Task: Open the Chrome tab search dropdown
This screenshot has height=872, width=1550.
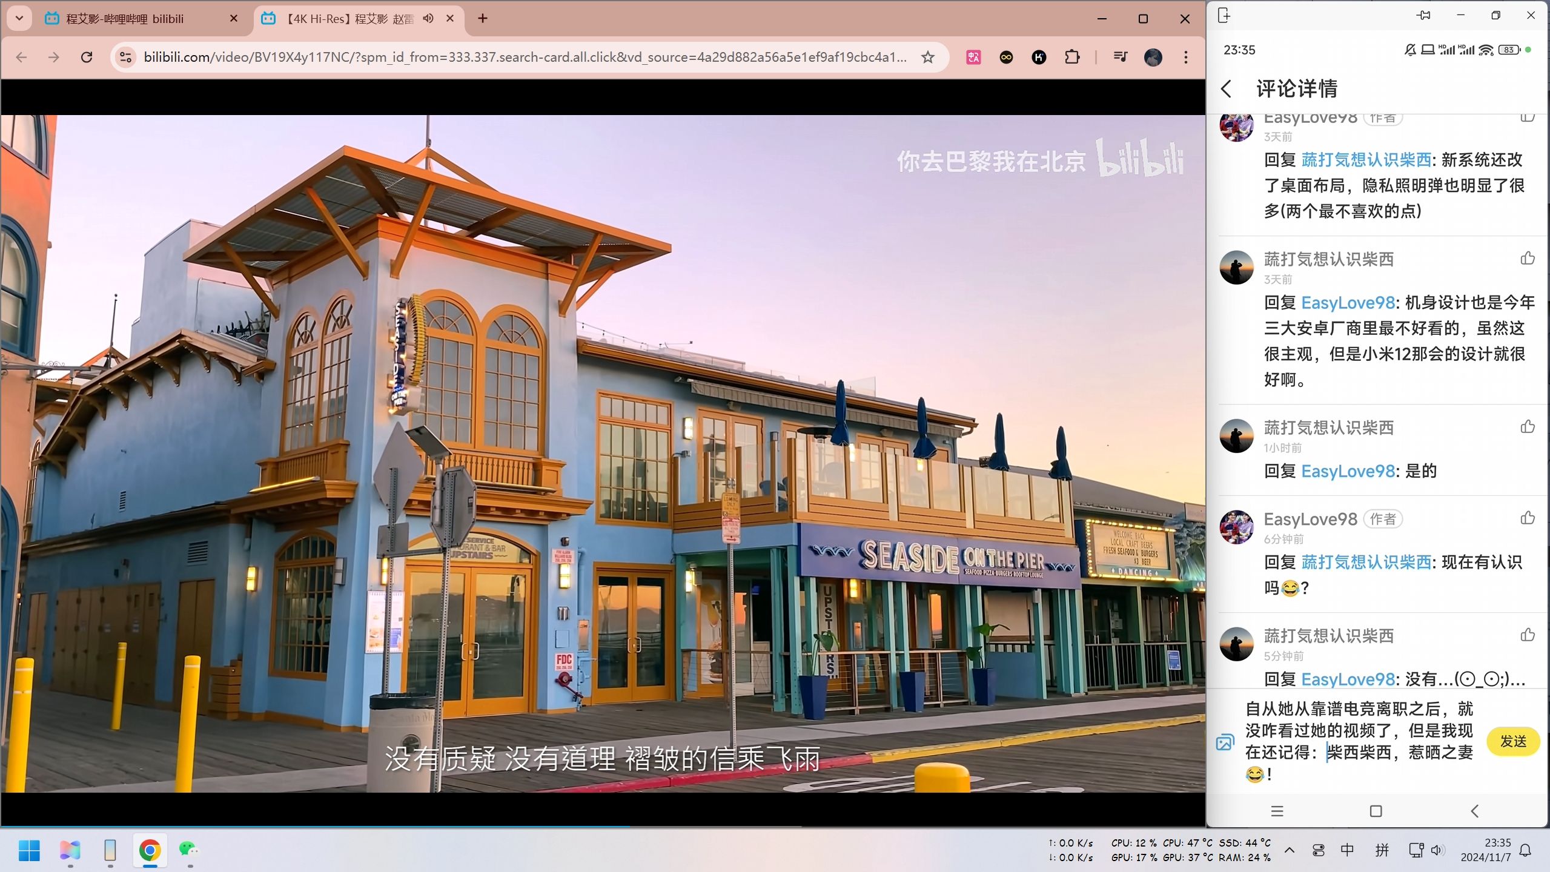Action: (19, 18)
